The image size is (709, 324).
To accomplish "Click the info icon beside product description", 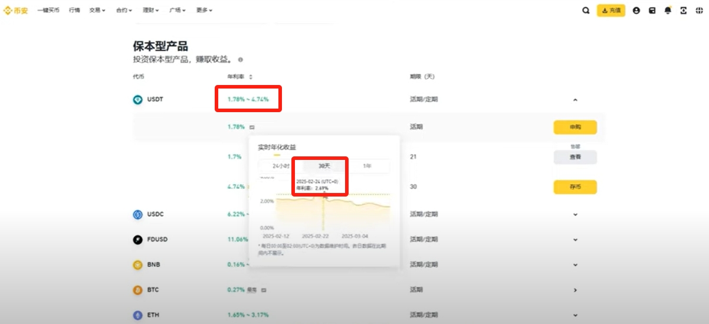I will pos(241,60).
